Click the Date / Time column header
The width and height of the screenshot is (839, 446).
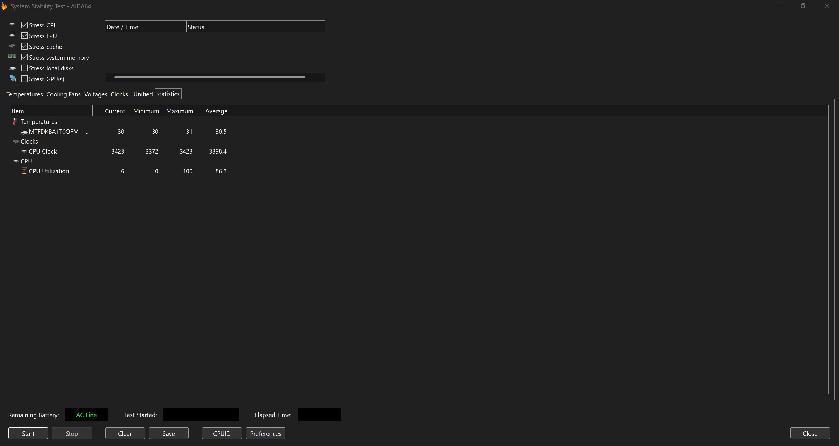point(146,27)
